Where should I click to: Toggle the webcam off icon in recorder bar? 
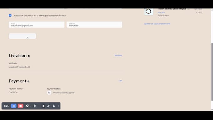[x=27, y=106]
